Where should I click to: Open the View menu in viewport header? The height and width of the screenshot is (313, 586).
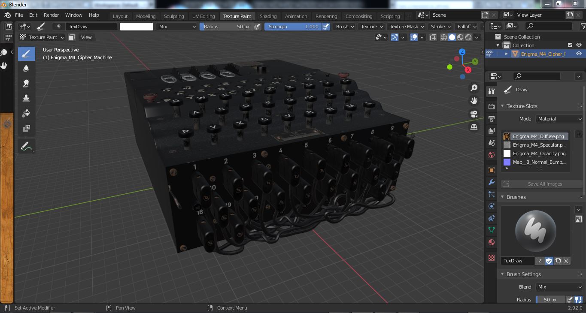tap(86, 37)
